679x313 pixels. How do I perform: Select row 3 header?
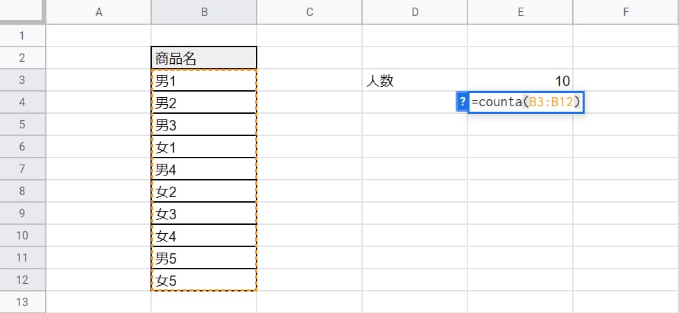[22, 81]
